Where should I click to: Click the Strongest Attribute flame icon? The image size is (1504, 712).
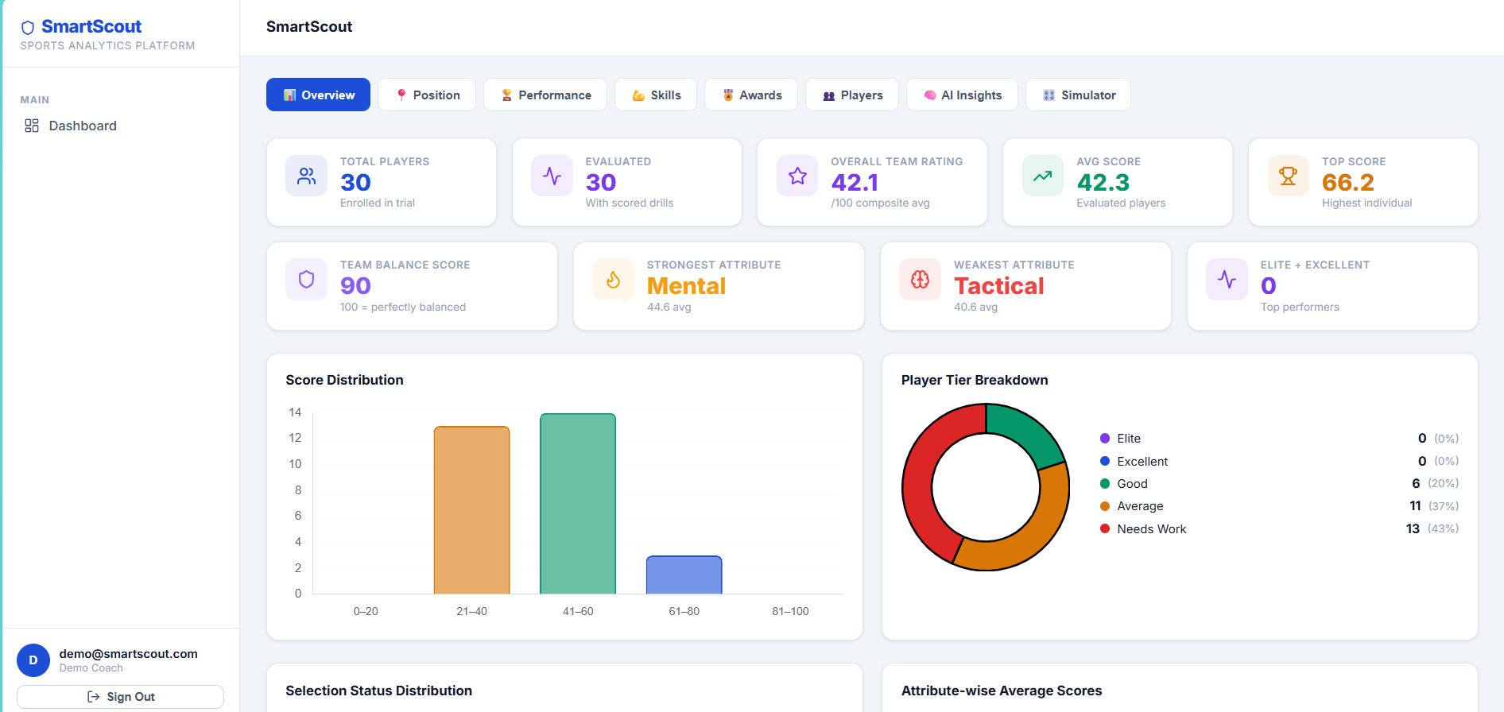[x=613, y=280]
